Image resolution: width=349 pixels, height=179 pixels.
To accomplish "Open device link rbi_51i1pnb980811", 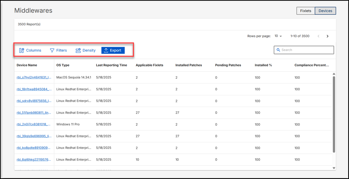I will point(34,113).
